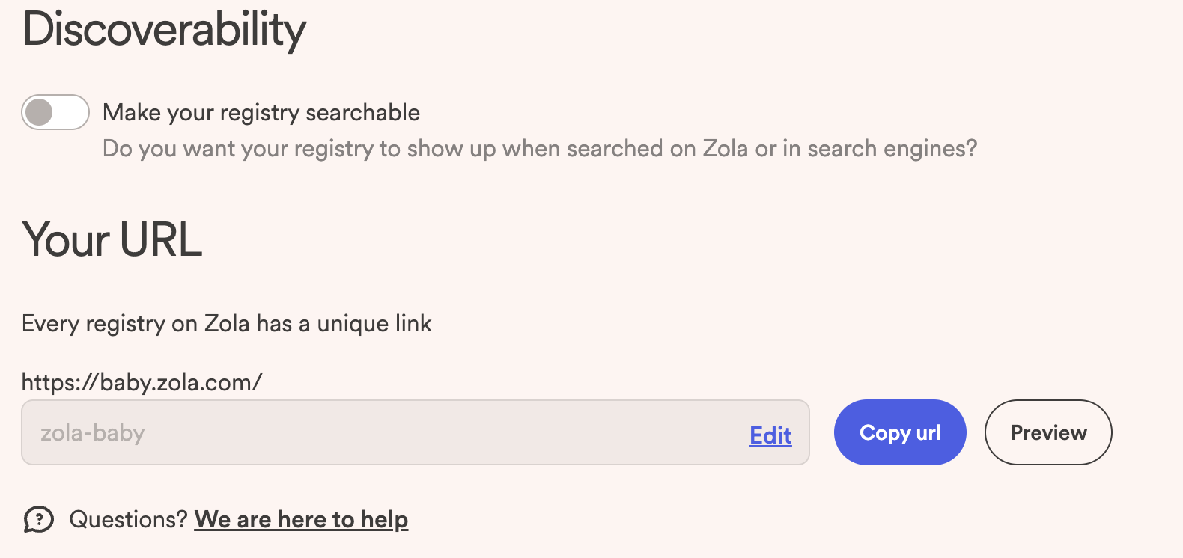This screenshot has height=558, width=1183.
Task: Click the https://baby.zola.com/ prefix text
Action: (x=142, y=383)
